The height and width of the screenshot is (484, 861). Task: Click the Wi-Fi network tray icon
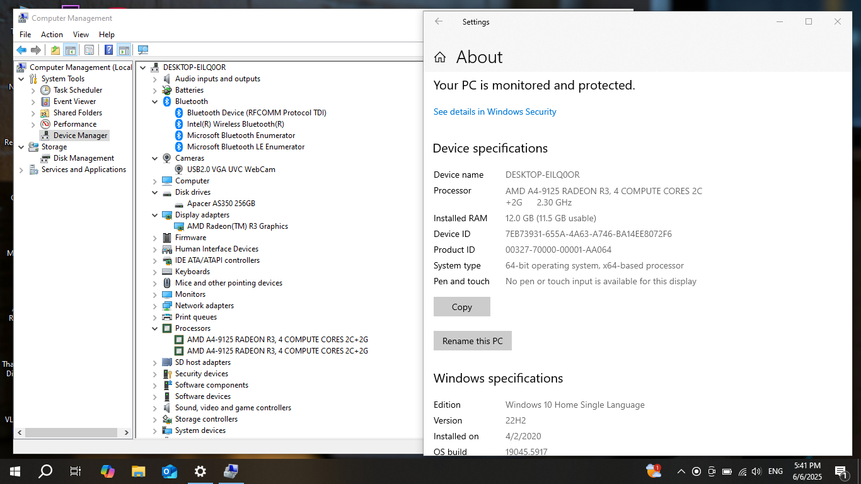(743, 471)
